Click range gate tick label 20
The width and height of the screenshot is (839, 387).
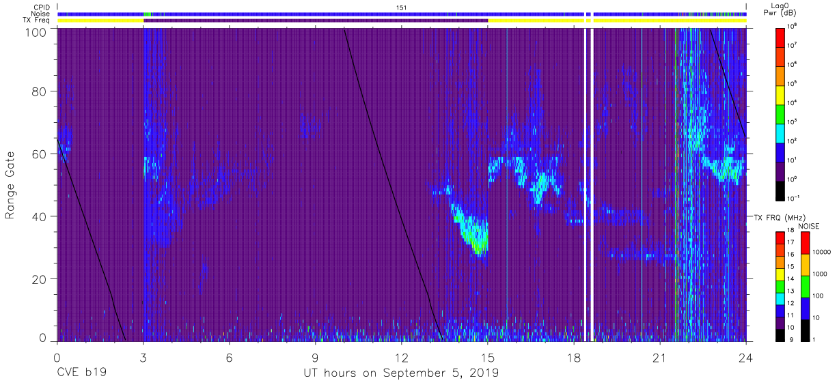40,279
